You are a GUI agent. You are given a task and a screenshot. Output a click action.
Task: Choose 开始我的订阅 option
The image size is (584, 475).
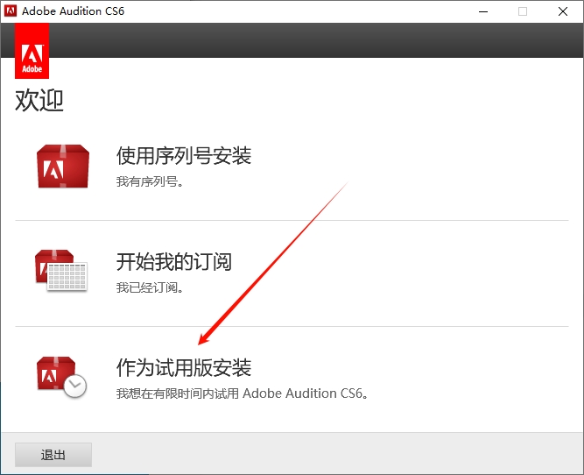(x=174, y=261)
